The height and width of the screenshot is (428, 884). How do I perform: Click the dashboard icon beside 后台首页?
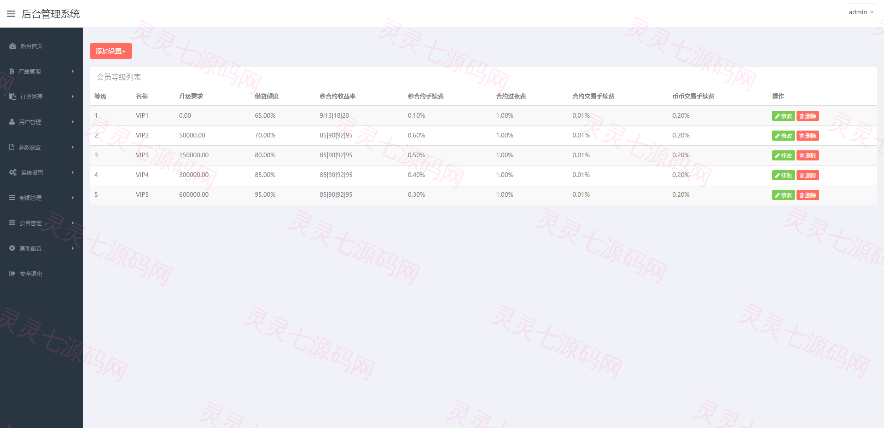click(13, 46)
